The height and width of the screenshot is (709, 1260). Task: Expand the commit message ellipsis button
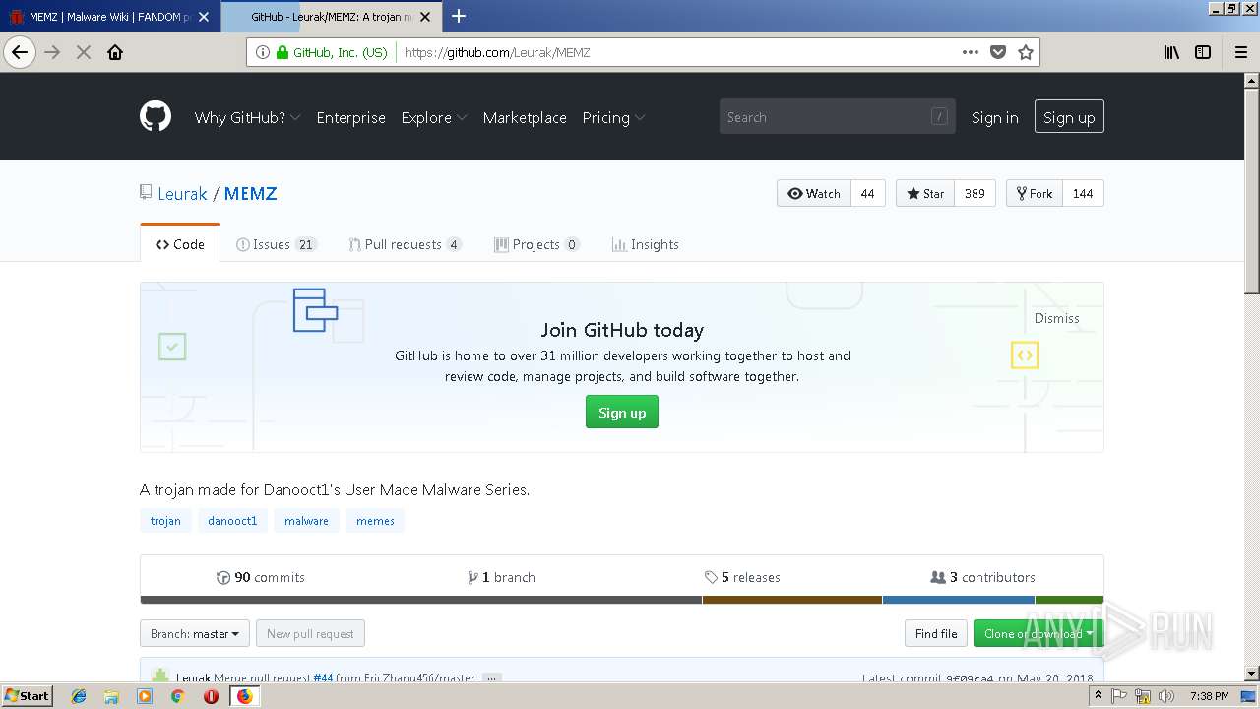coord(492,678)
